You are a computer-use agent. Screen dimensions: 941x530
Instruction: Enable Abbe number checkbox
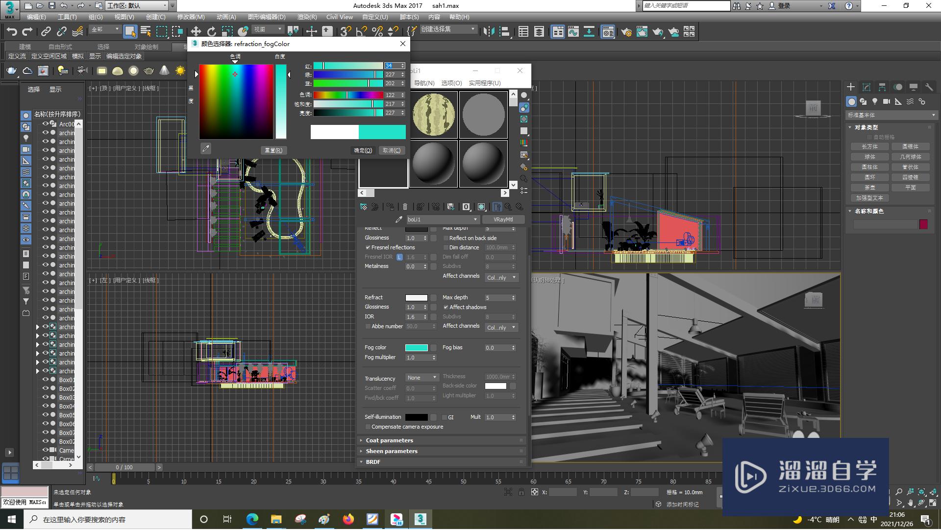coord(368,327)
